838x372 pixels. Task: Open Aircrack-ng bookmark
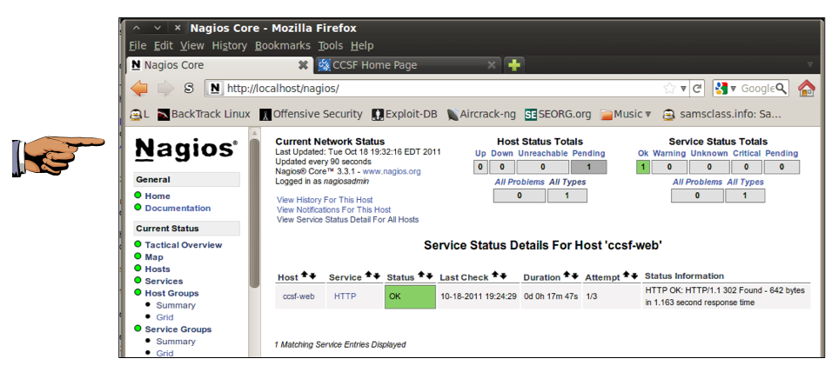click(481, 114)
